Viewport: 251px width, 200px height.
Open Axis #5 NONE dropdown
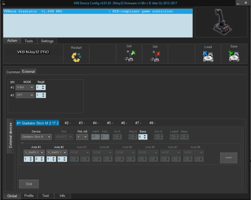(x=125, y=152)
